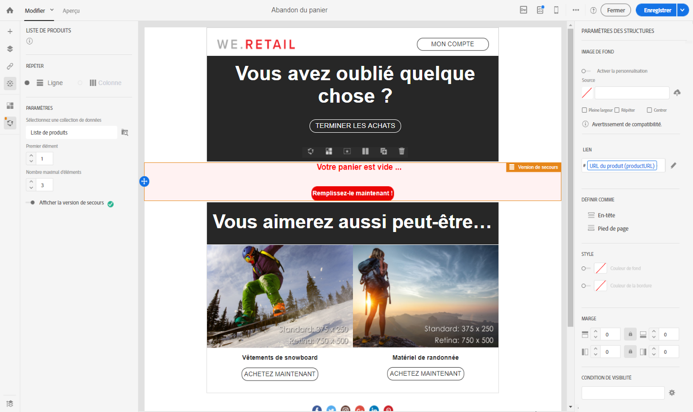Click the TERMINER LES ACHATS button
This screenshot has height=412, width=693.
tap(355, 126)
